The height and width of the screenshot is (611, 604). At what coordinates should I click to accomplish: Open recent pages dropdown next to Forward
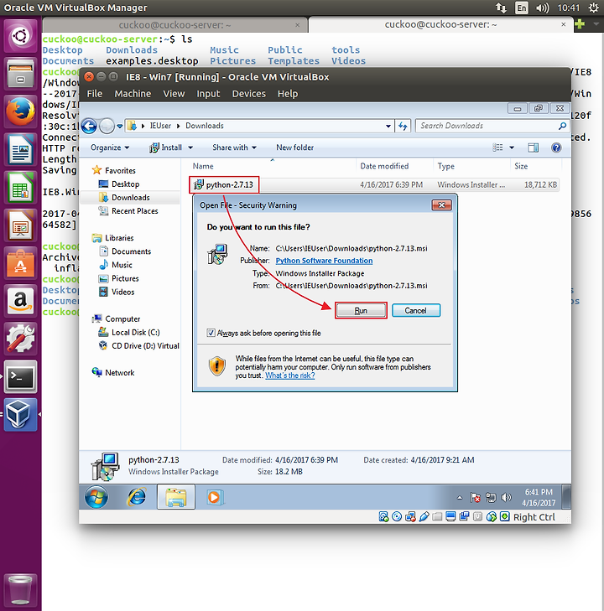(x=120, y=126)
